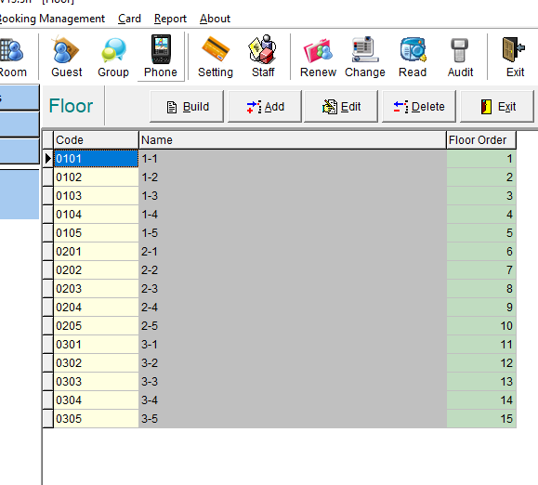Open the Staff toolbar icon
The width and height of the screenshot is (538, 485).
(263, 57)
